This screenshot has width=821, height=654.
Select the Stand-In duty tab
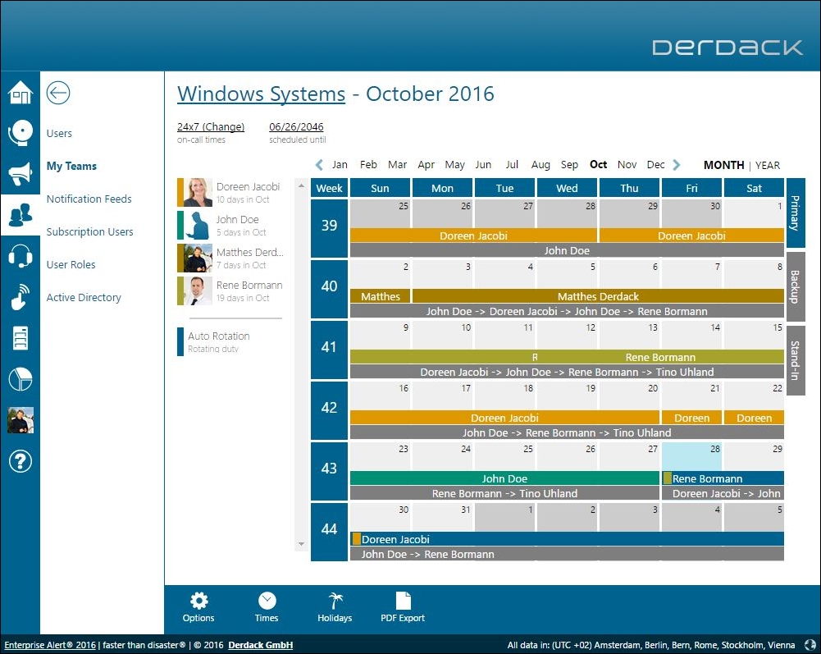796,360
